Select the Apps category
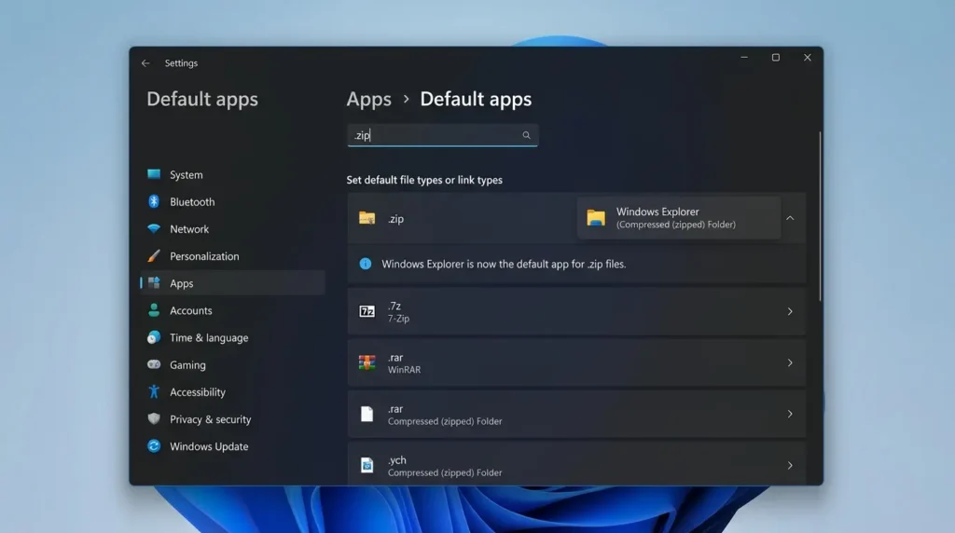 232,283
